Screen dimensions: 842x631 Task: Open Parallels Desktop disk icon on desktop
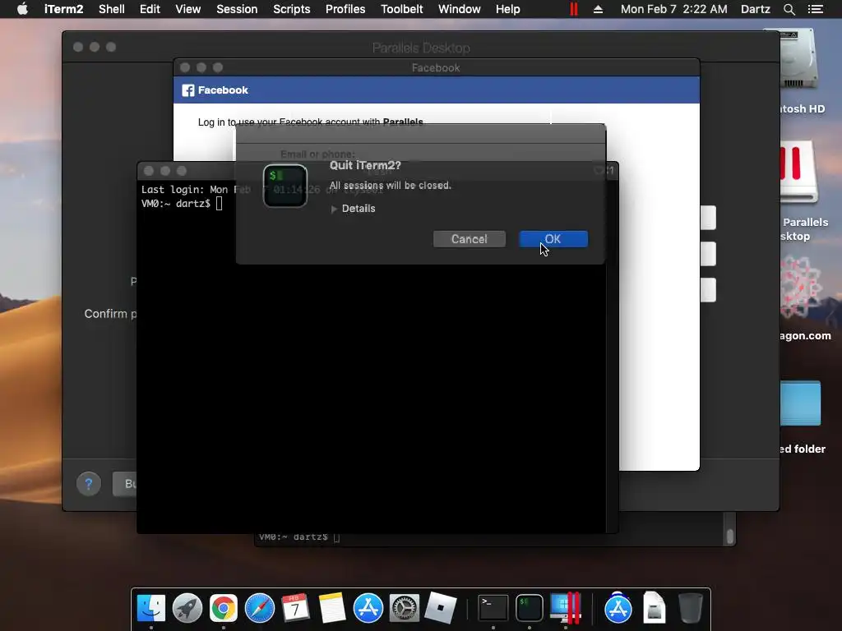[799, 172]
